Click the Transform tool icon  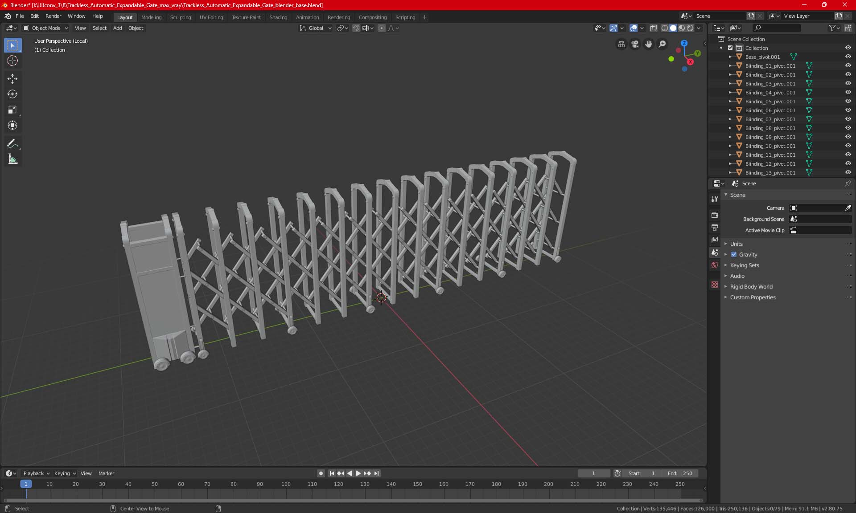(12, 125)
